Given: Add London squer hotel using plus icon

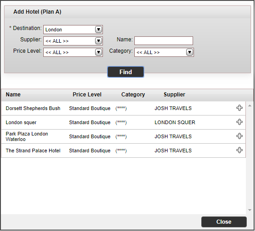Looking at the screenshot, I should click(x=239, y=122).
